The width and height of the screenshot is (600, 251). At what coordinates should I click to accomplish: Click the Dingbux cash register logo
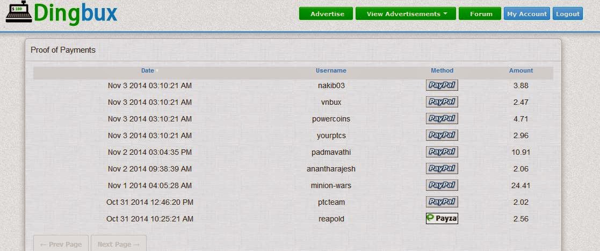(18, 12)
